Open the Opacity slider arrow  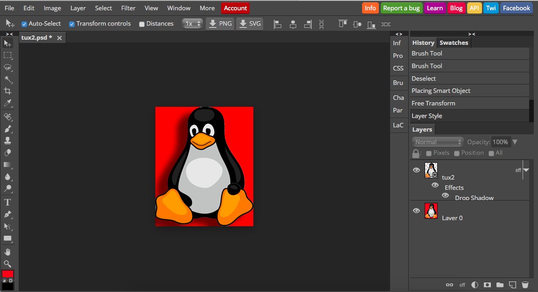pyautogui.click(x=515, y=142)
